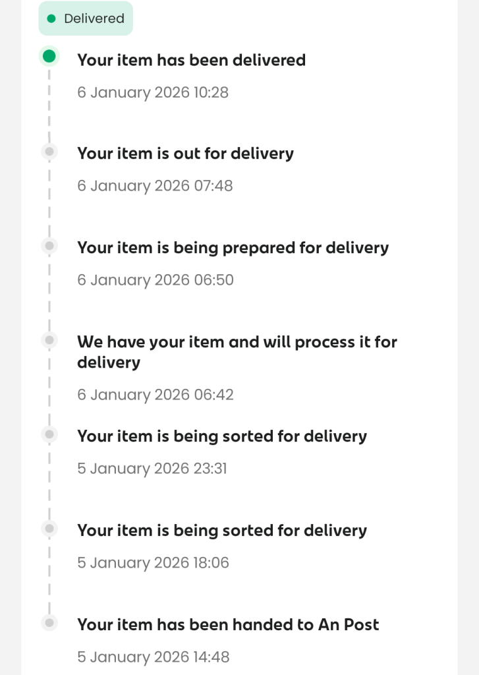Select 'Your item is out for delivery'
This screenshot has height=675, width=479.
(185, 154)
